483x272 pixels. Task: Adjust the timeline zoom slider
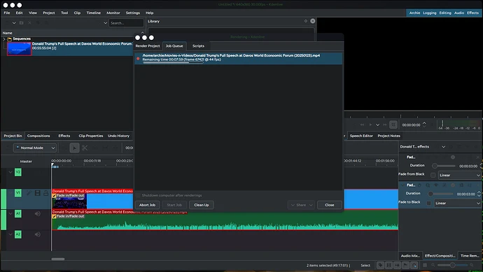[452, 265]
